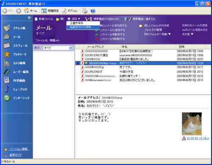This screenshot has height=165, width=212.
Task: Click このメールに返信する
Action: tap(110, 30)
